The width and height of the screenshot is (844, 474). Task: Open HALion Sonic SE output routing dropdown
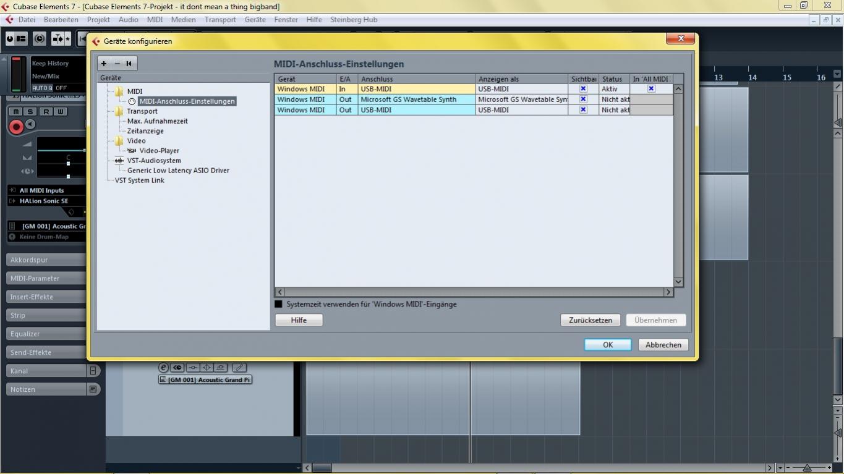pyautogui.click(x=47, y=201)
